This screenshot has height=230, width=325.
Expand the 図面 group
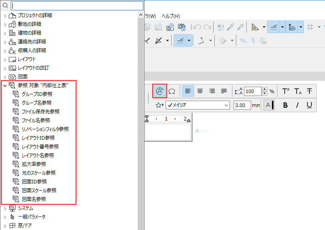click(x=5, y=77)
